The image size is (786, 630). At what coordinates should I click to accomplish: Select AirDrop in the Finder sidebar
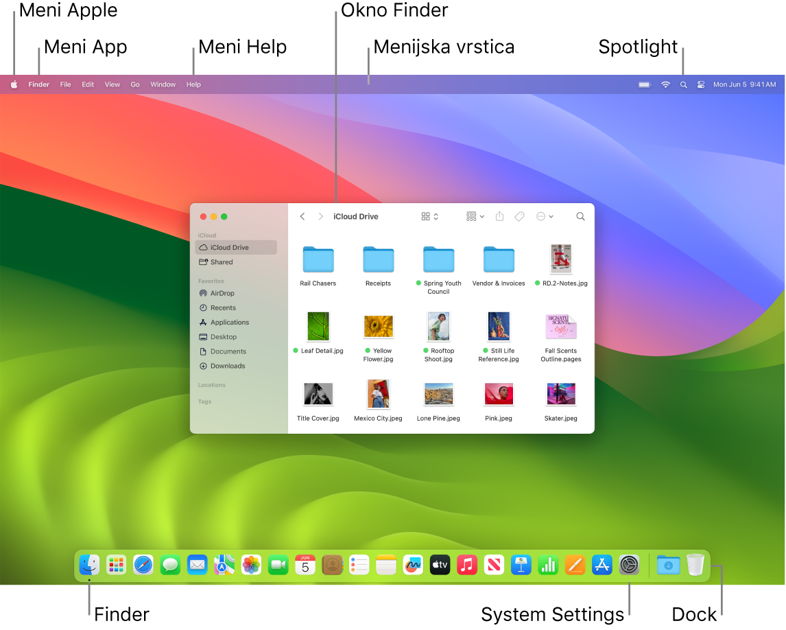(x=221, y=293)
